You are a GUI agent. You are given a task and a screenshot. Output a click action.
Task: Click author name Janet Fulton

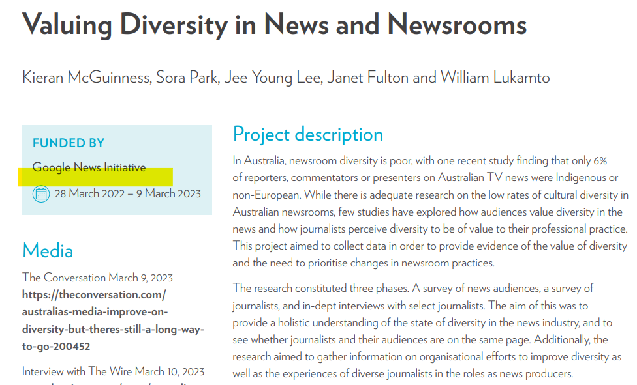pos(367,78)
